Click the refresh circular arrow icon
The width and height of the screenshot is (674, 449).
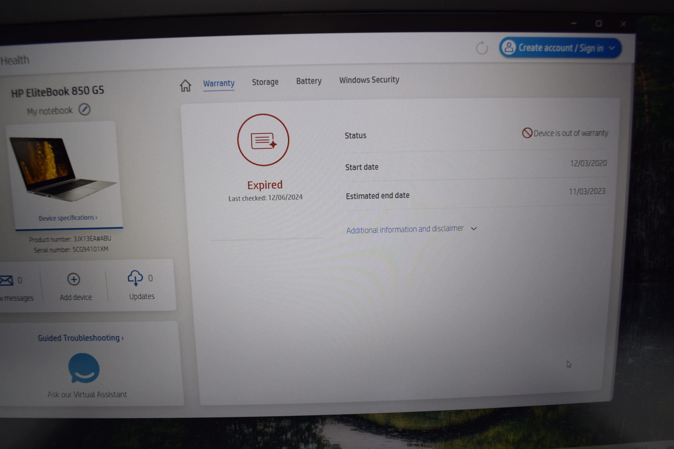pyautogui.click(x=482, y=48)
